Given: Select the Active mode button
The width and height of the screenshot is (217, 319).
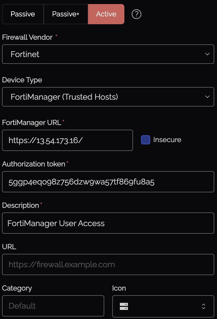Looking at the screenshot, I should [106, 14].
